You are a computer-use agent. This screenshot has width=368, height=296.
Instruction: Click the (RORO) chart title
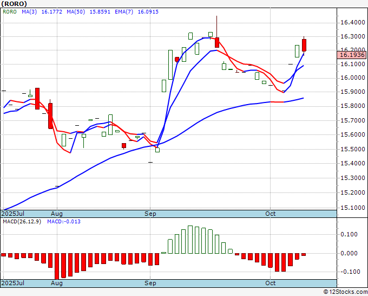tap(14, 4)
